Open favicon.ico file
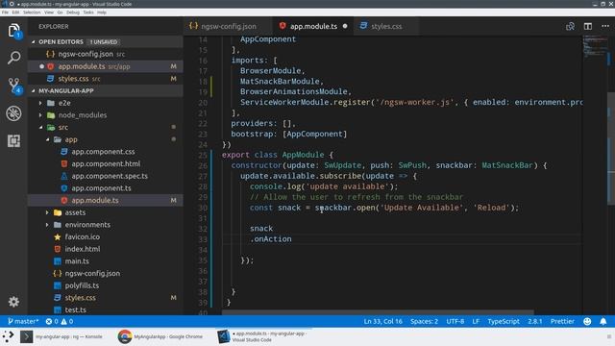Viewport: 615px width, 346px height. pyautogui.click(x=105, y=236)
